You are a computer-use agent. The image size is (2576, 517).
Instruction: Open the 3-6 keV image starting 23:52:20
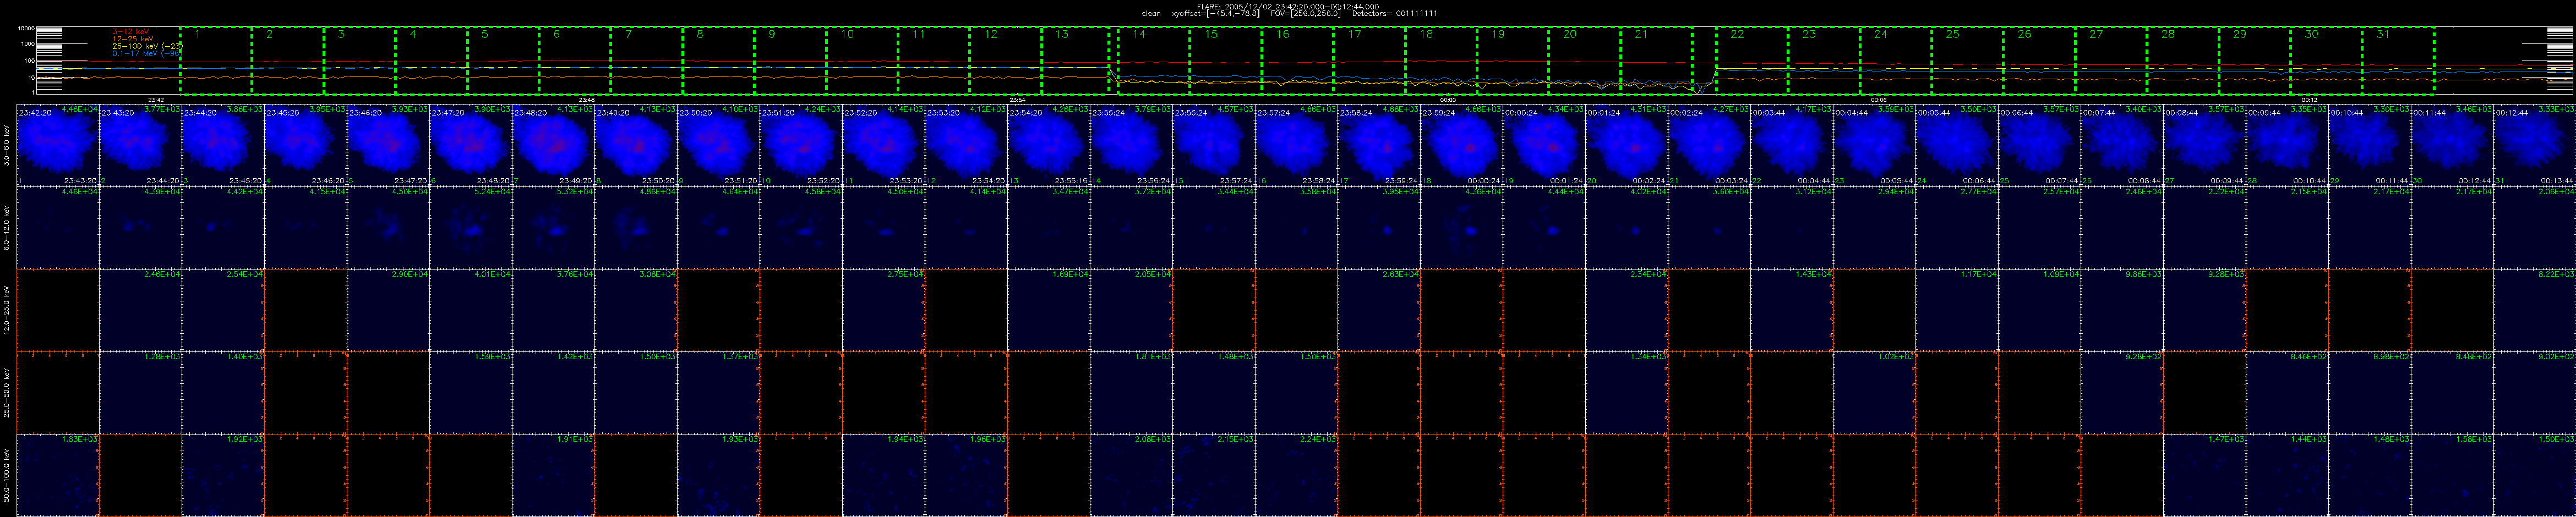pos(883,145)
